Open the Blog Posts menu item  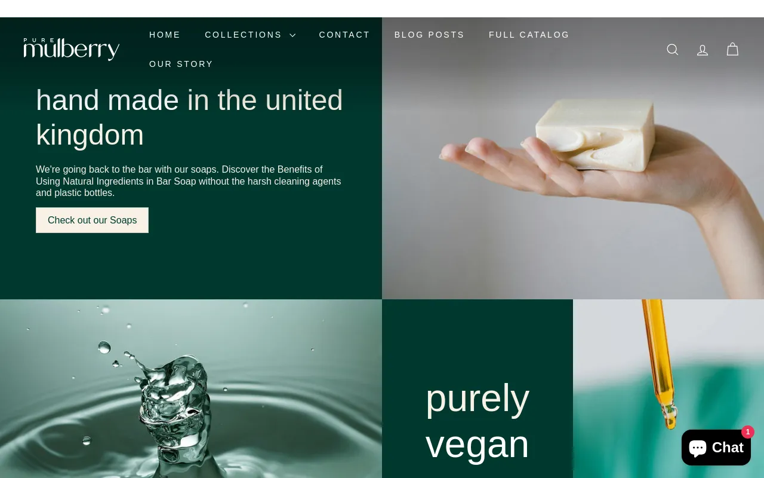429,35
